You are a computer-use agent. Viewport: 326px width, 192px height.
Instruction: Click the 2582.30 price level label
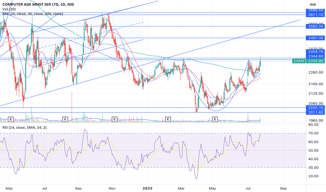tap(316, 27)
